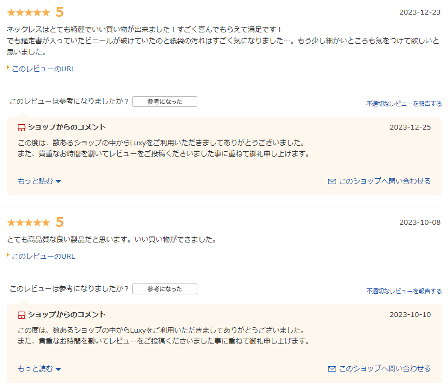Click the shop icon beside the second ショップからのコメント
This screenshot has width=448, height=391.
22,315
